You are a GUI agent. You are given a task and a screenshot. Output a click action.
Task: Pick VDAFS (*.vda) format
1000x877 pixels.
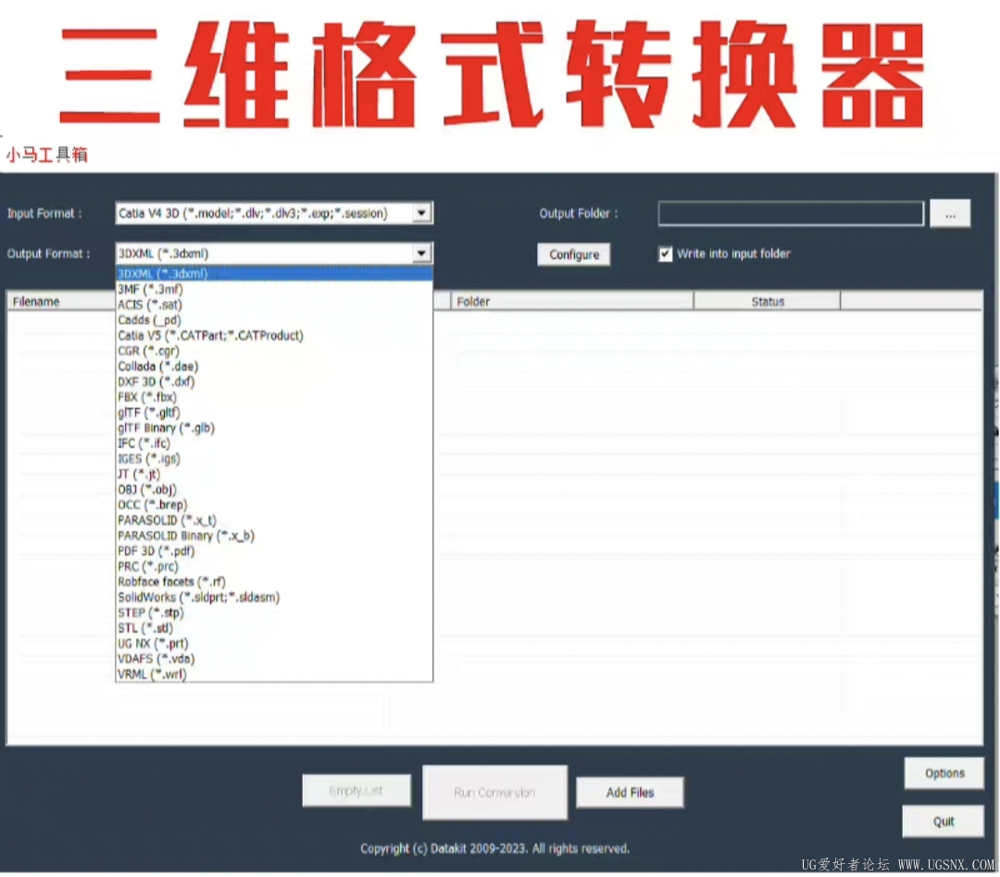coord(273,659)
